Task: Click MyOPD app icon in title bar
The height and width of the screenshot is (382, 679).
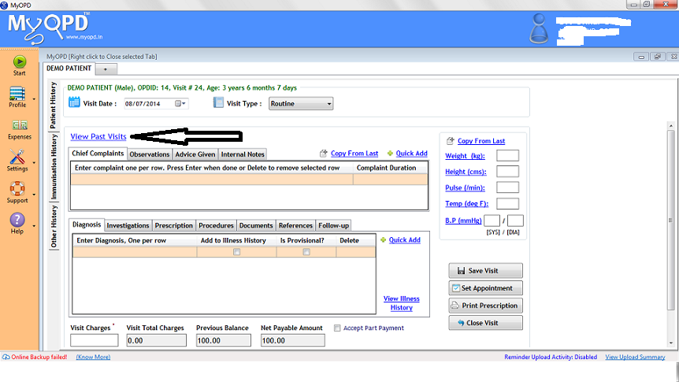Action: 4,6
